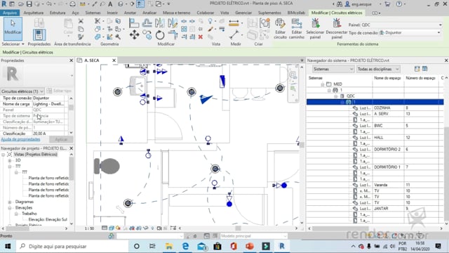The image size is (449, 253).
Task: Collapse the Elevações node in project browser
Action: click(10, 208)
